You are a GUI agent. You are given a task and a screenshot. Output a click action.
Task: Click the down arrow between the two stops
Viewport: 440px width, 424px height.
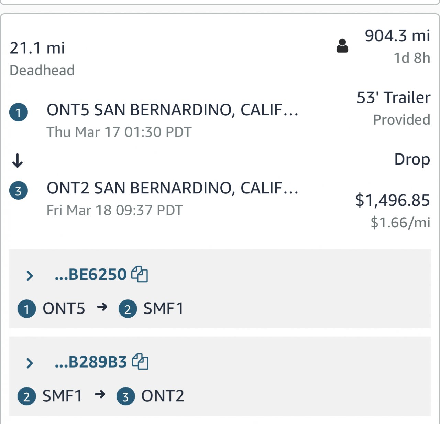(18, 160)
